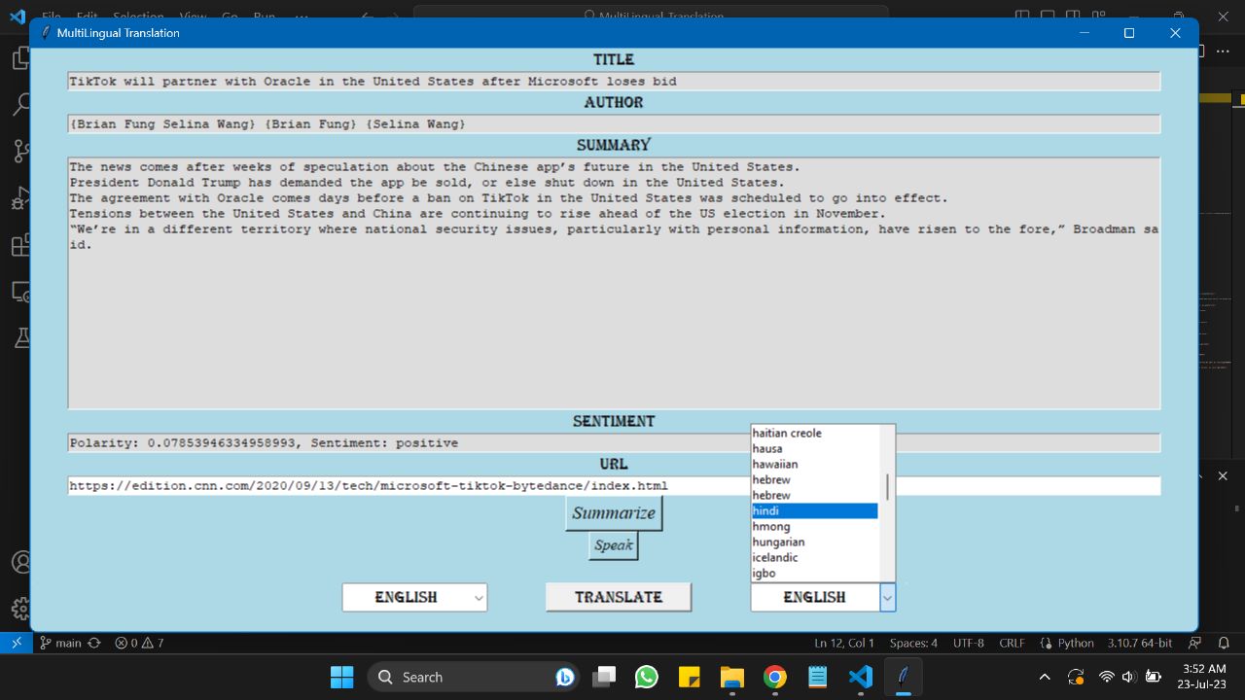Click 'CRLF' line ending in status bar
The image size is (1245, 700).
[x=1012, y=643]
